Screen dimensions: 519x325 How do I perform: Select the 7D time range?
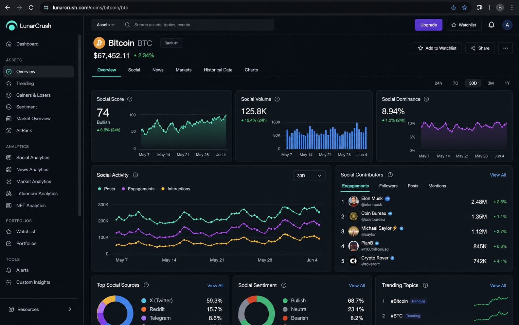[456, 83]
